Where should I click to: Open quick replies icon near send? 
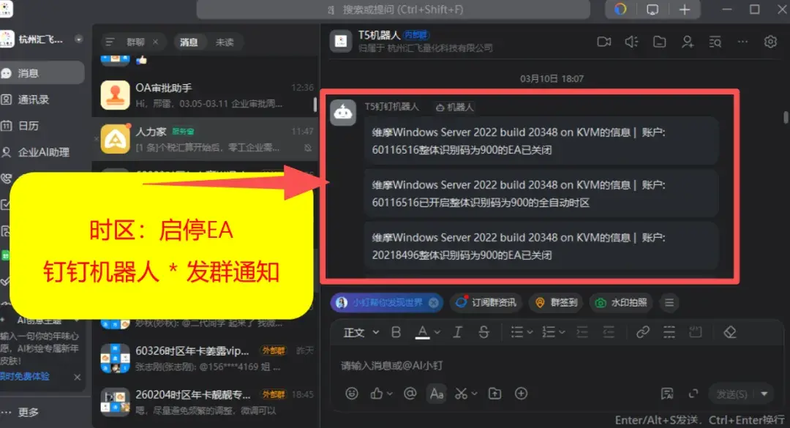tap(667, 394)
